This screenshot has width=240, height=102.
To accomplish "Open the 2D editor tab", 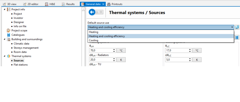I will 31,4.
